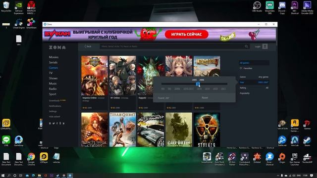Screen dimensions: 317x178
Task: Open LINE desktop icon
Action: [x=6, y=141]
